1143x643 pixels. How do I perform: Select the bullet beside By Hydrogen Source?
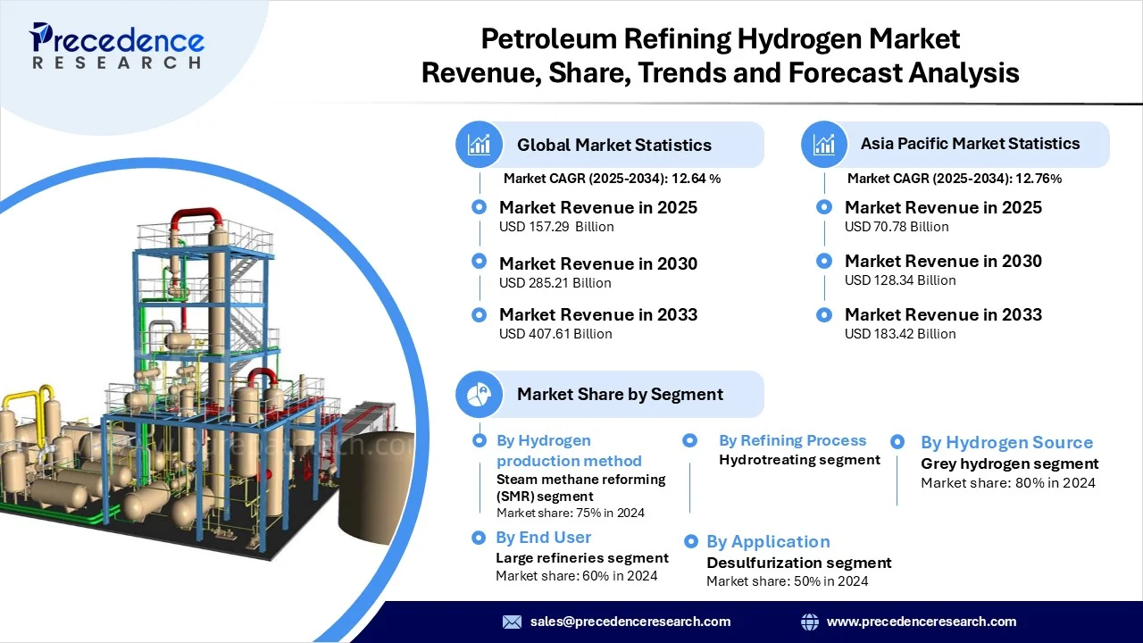tap(897, 441)
